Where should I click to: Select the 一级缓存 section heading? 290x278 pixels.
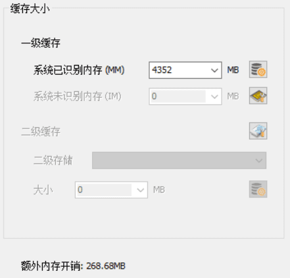coord(41,43)
